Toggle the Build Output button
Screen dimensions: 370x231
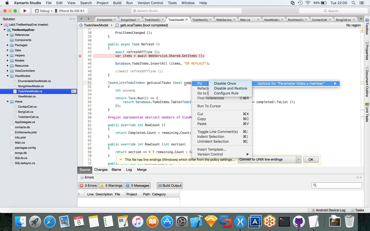170,186
